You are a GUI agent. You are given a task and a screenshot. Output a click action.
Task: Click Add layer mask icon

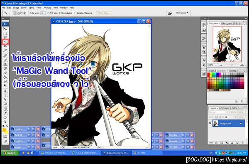point(222,143)
